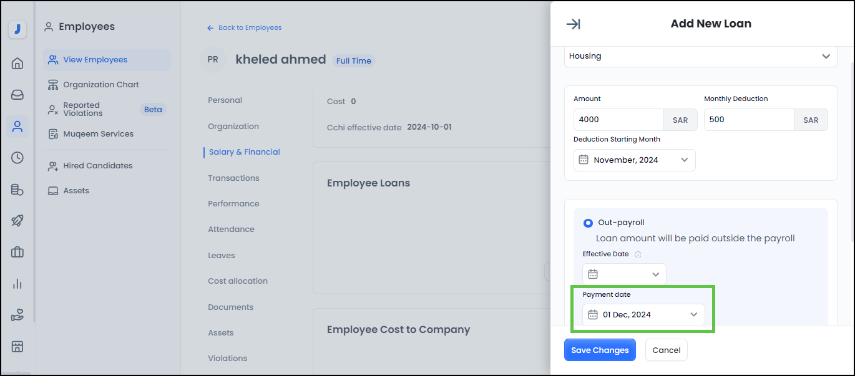Open the inbox tray icon
The image size is (855, 376).
pos(17,95)
